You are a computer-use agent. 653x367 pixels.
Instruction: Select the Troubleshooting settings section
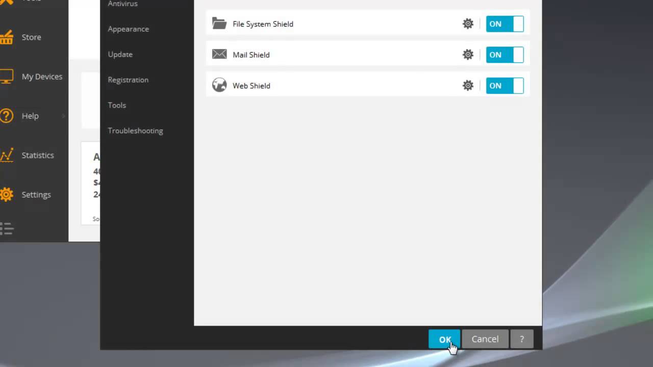coord(136,130)
